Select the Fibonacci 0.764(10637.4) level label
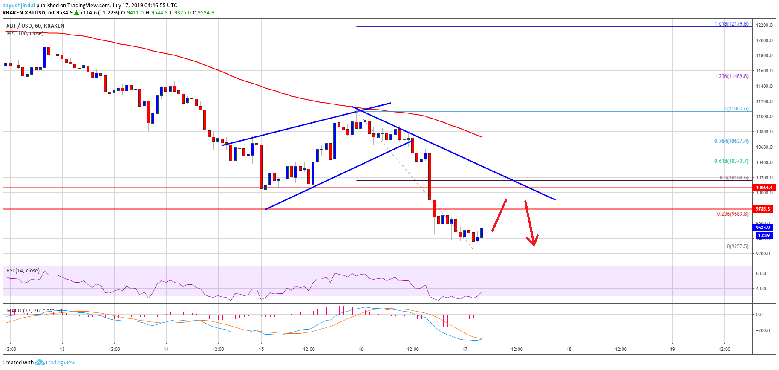Image resolution: width=779 pixels, height=370 pixels. click(731, 141)
